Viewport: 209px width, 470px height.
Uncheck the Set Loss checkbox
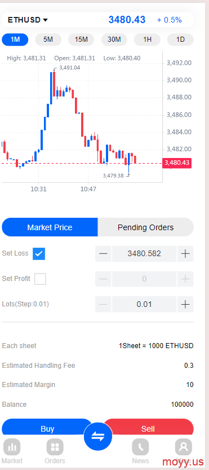coord(39,253)
